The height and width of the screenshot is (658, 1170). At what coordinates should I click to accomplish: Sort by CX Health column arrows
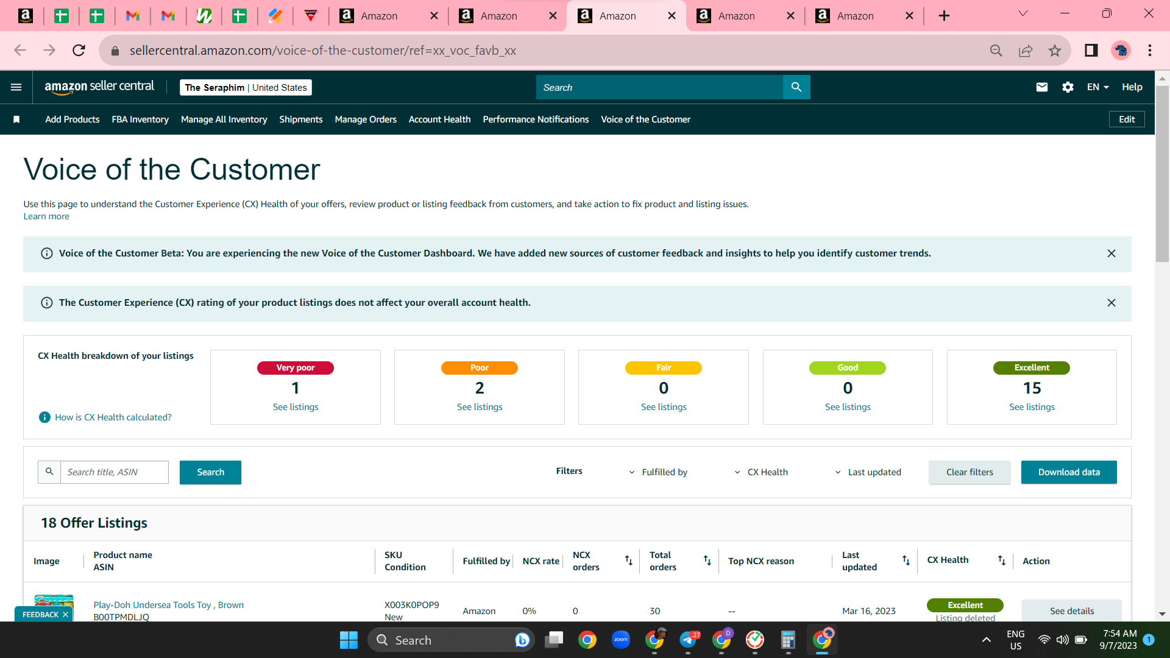[1002, 561]
